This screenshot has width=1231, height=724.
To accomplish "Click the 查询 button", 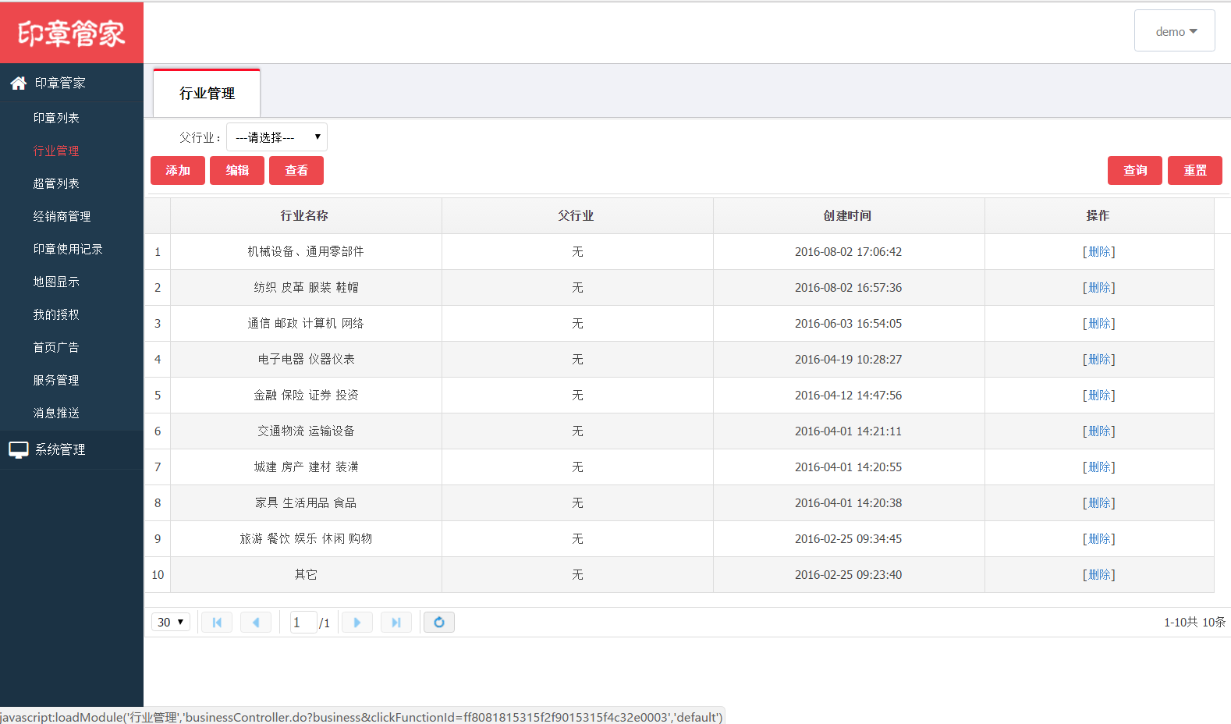I will click(x=1135, y=171).
